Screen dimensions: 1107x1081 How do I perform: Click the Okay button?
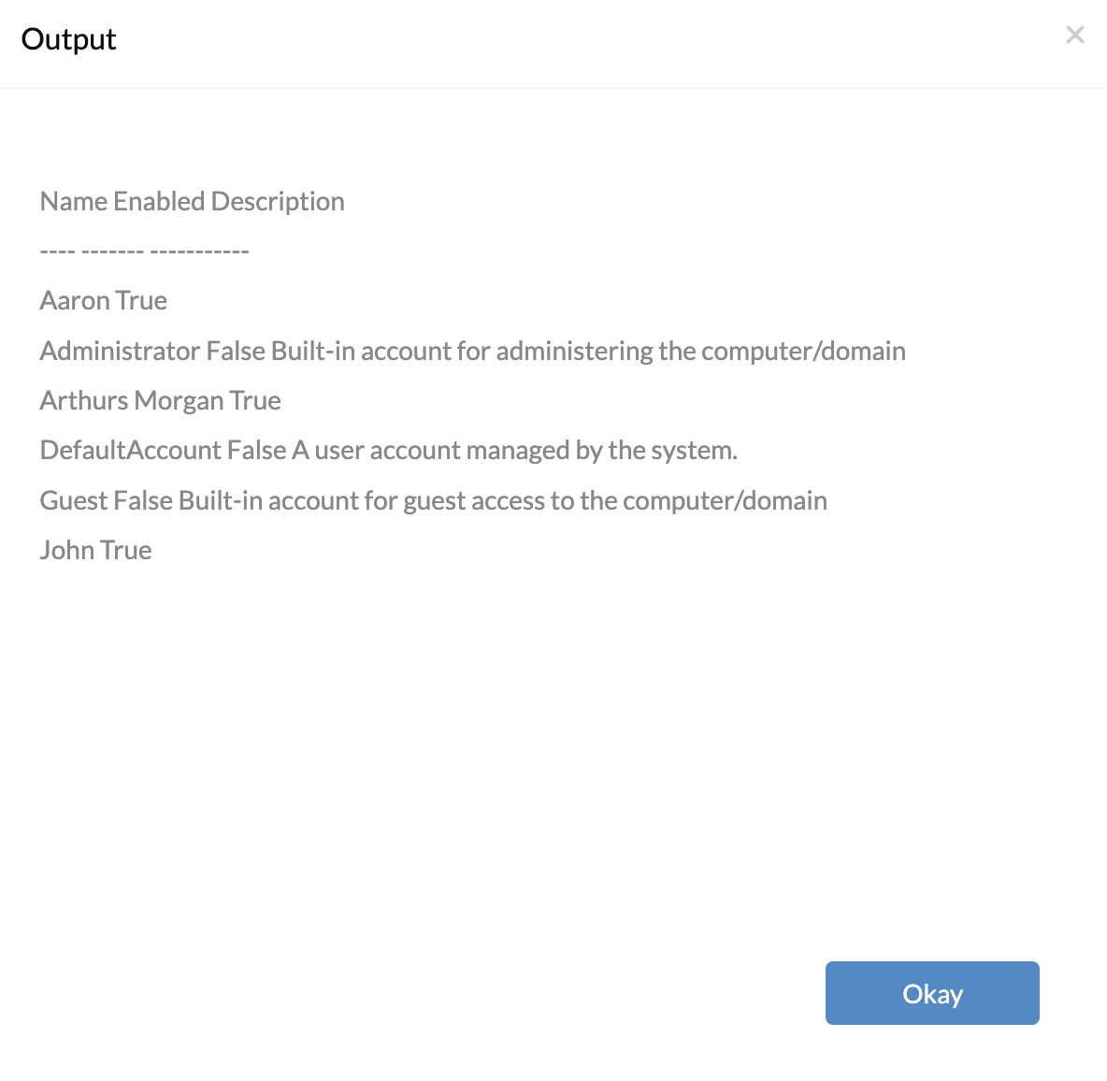pyautogui.click(x=932, y=992)
